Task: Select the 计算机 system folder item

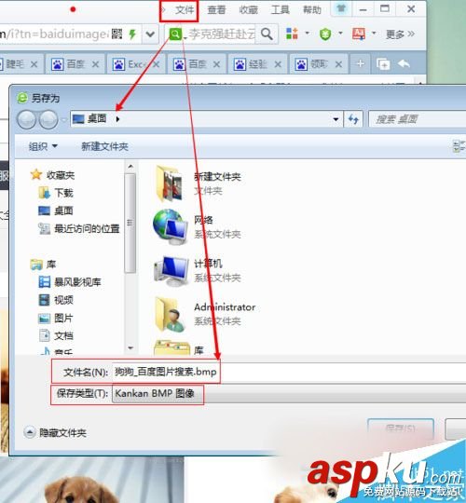Action: (198, 271)
